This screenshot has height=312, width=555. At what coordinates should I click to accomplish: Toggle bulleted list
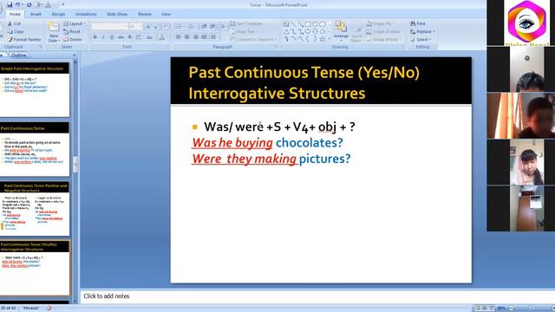pos(180,27)
